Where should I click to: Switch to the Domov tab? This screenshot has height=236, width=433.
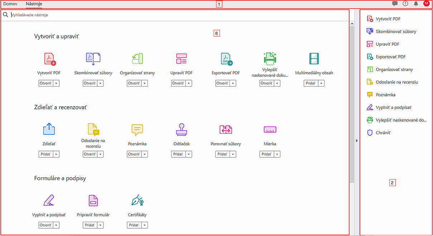tap(10, 4)
